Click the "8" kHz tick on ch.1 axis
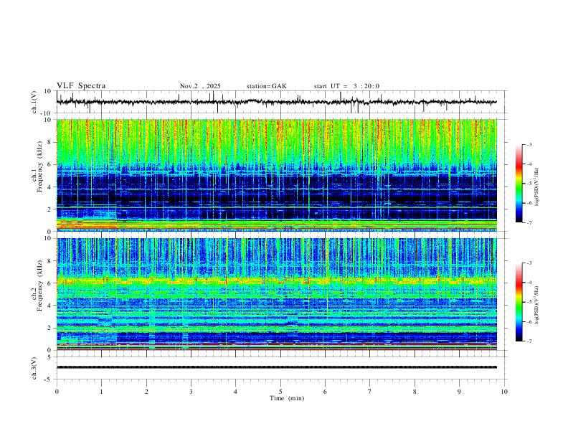Viewport: 568px width, 439px height. click(x=50, y=142)
